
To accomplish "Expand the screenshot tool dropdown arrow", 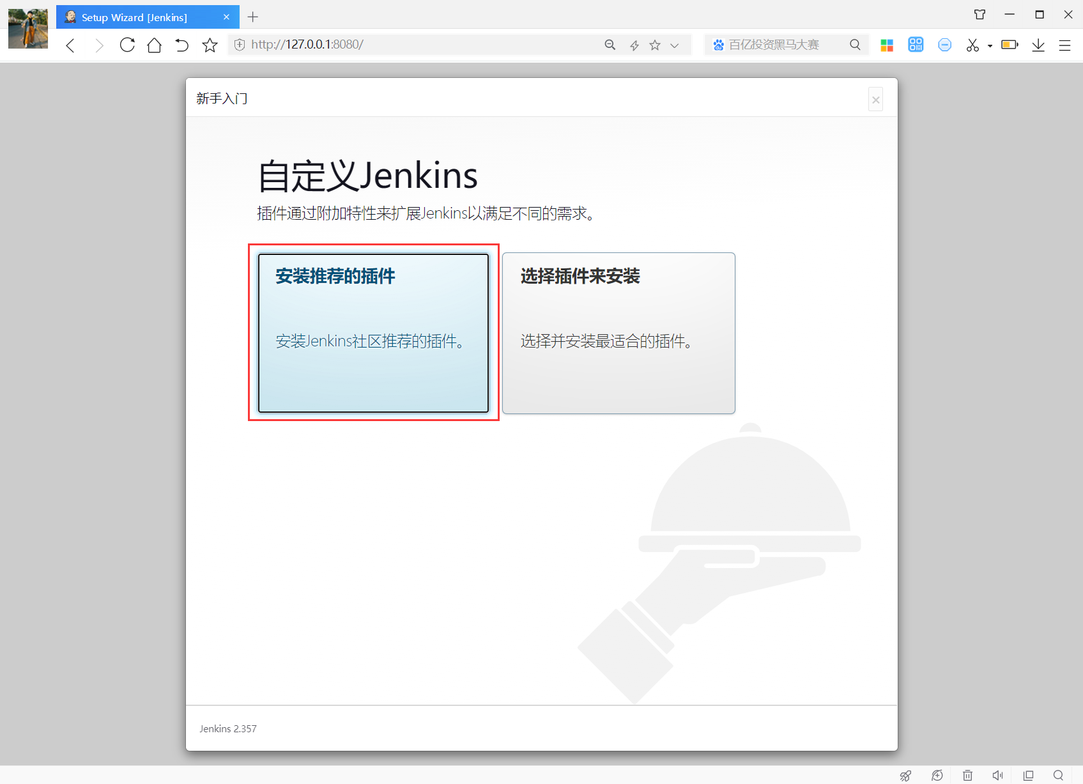I will [990, 45].
